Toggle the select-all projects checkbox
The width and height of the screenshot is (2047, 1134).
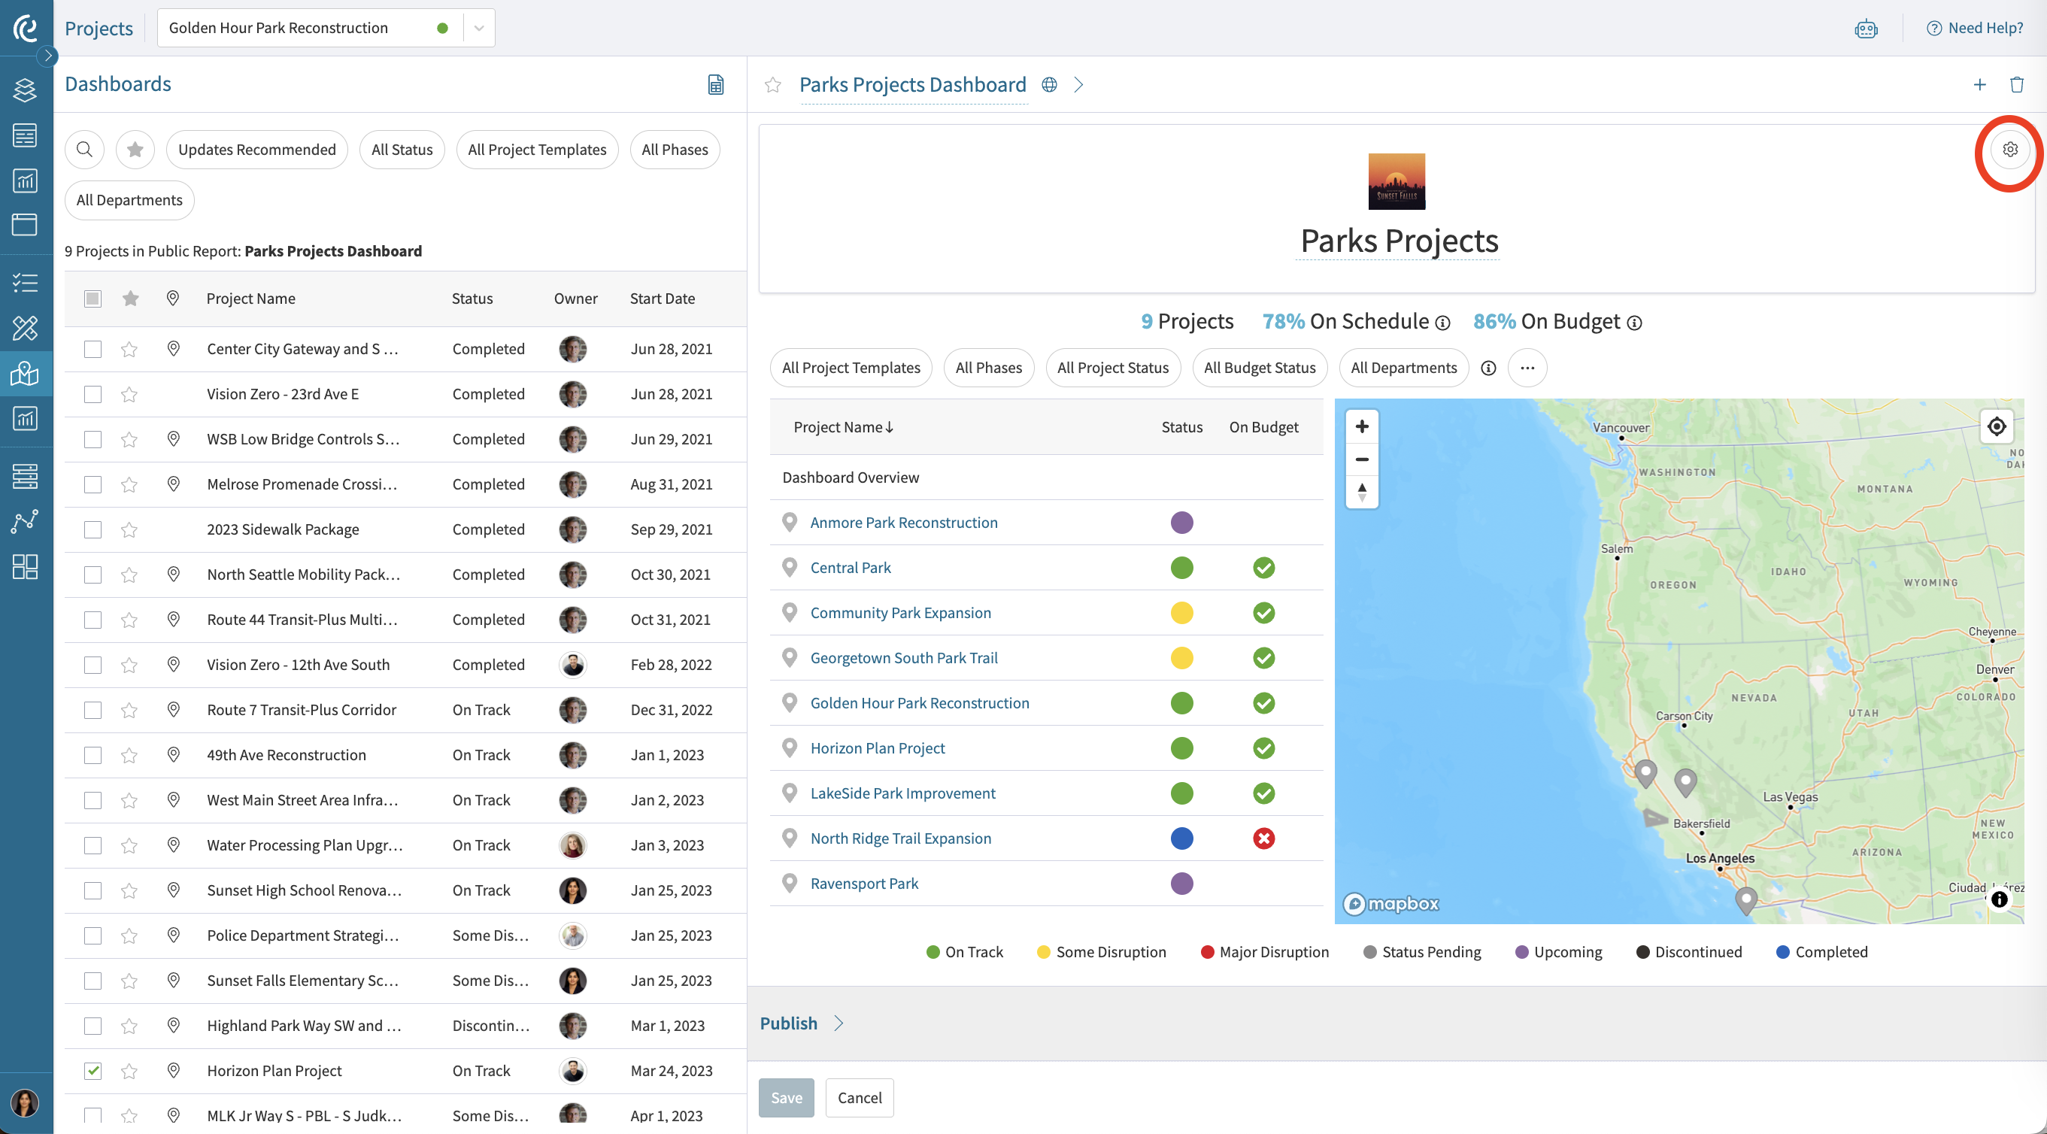[93, 299]
